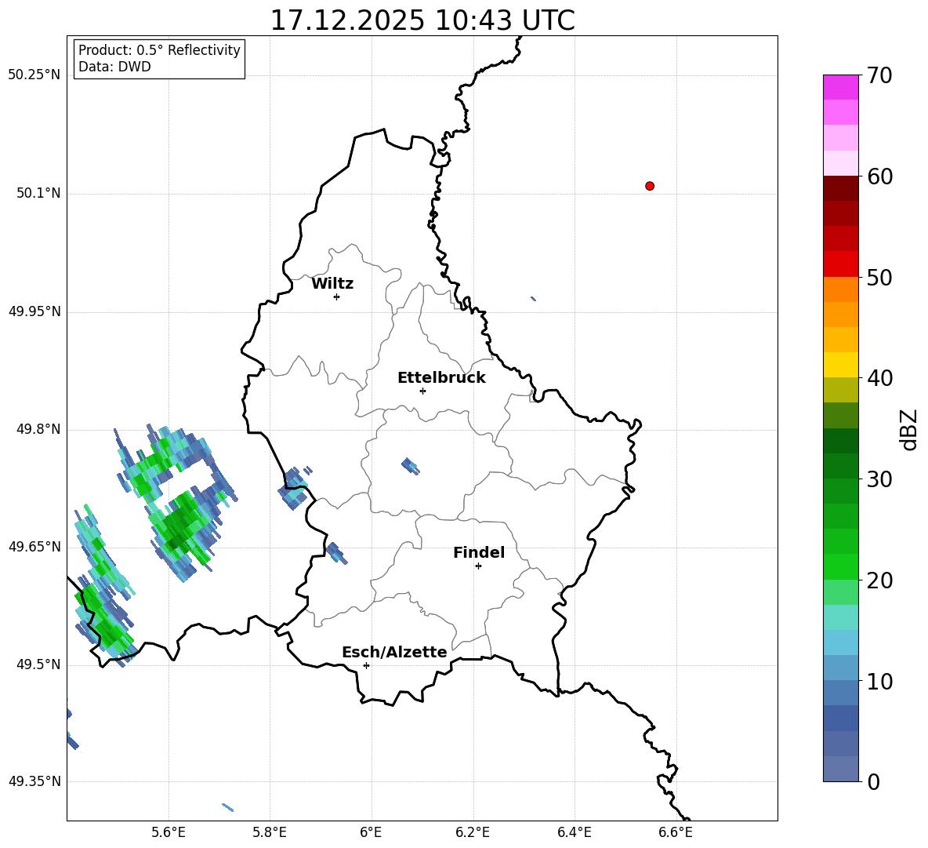Click the 49.95°N latitude label
Image resolution: width=928 pixels, height=848 pixels.
[34, 311]
